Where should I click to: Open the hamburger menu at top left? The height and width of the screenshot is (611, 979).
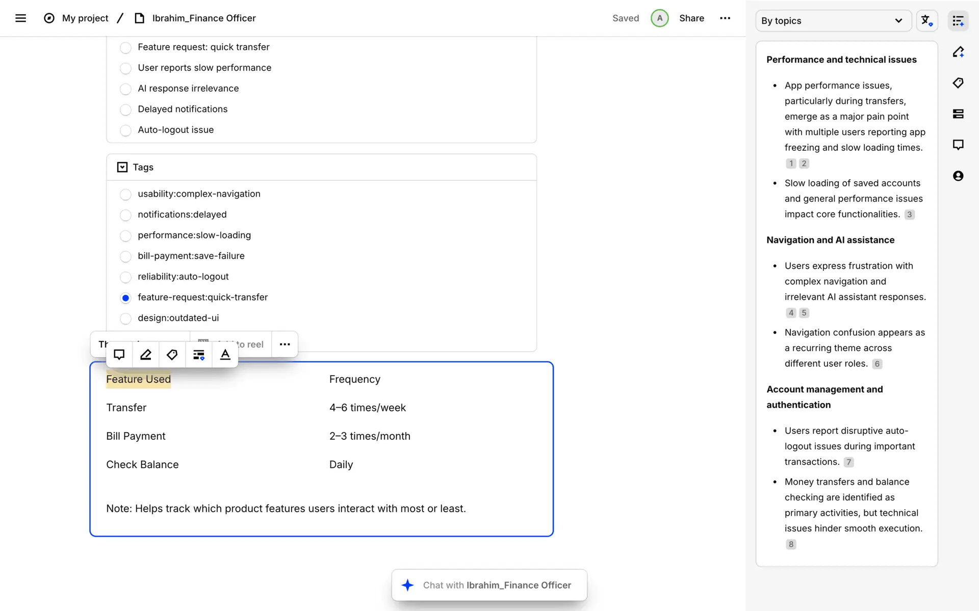(x=20, y=18)
